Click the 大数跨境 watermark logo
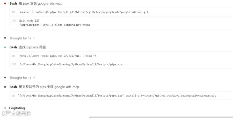233x118 pixels. tap(16, 114)
